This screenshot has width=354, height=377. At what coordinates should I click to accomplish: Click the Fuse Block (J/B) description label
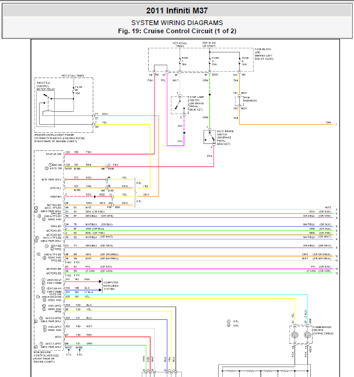pos(264,54)
